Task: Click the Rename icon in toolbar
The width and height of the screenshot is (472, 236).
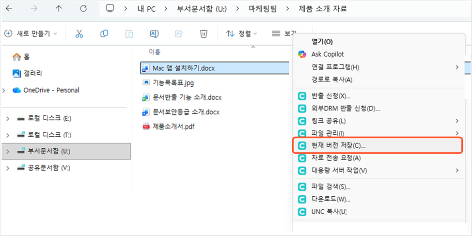Action: tap(154, 33)
